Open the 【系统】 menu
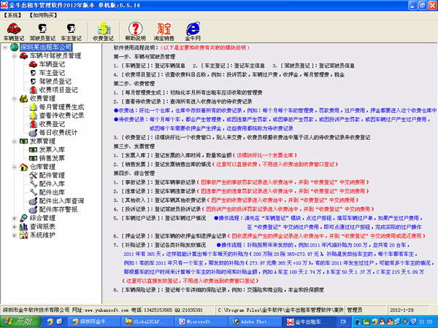This screenshot has width=438, height=328. (12, 15)
